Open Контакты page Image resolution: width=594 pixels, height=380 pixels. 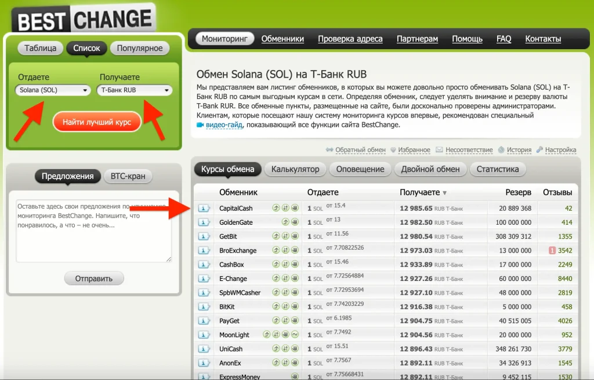pos(543,39)
